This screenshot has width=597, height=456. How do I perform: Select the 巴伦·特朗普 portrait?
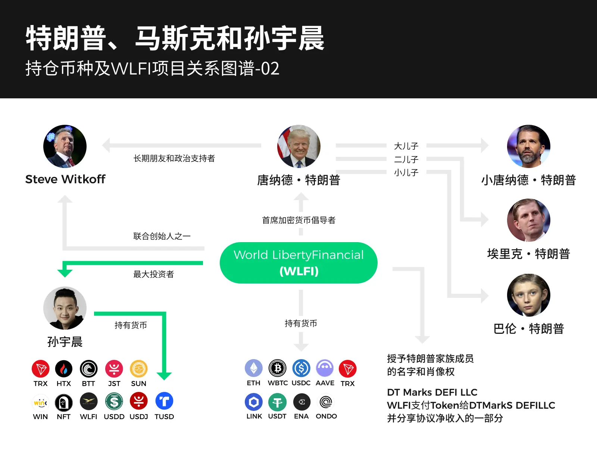click(x=529, y=295)
